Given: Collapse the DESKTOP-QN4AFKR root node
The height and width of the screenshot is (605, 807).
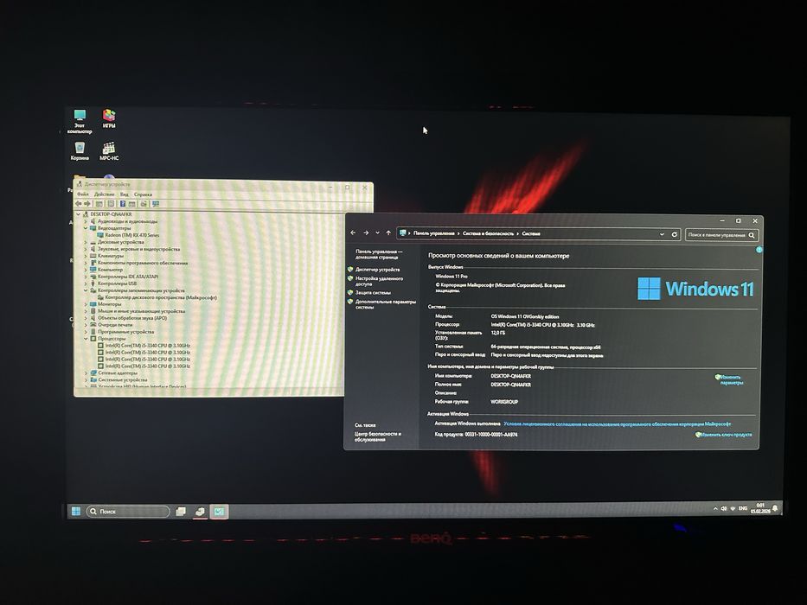Looking at the screenshot, I should pos(78,214).
